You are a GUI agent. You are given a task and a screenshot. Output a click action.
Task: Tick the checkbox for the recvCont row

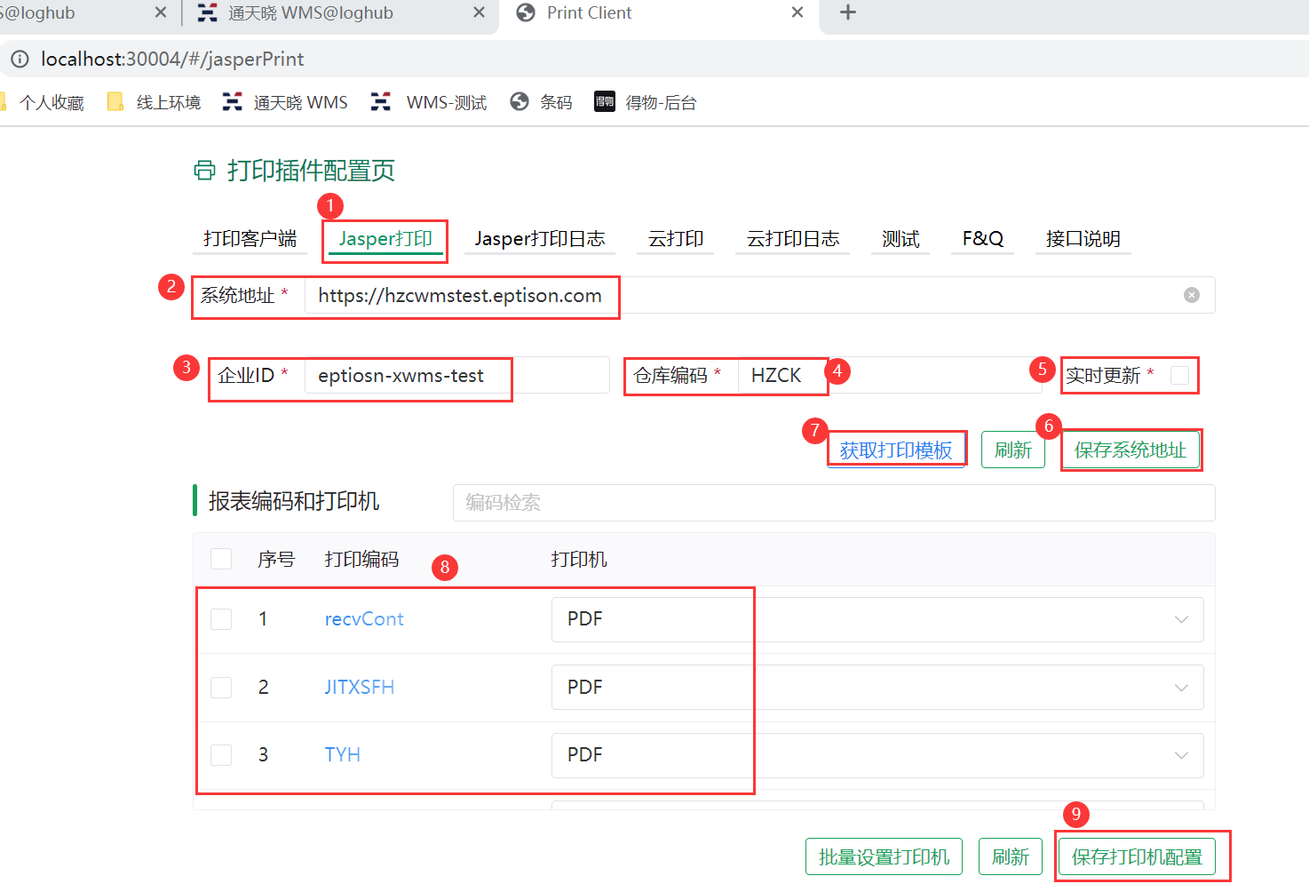click(x=221, y=619)
